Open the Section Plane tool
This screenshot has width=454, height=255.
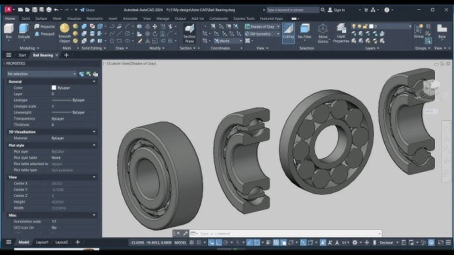(x=189, y=34)
